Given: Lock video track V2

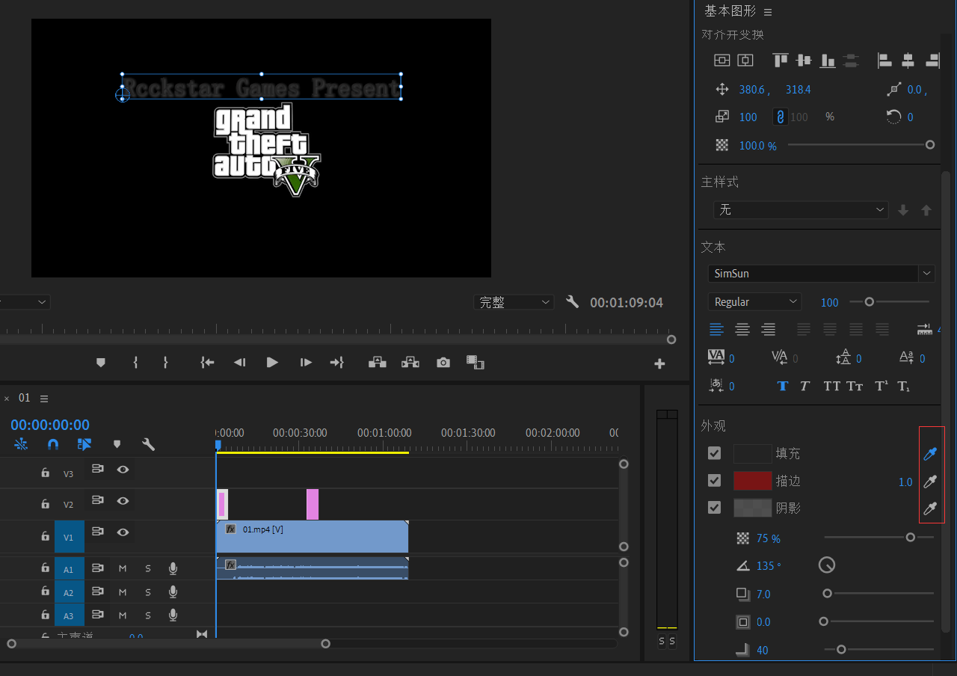Looking at the screenshot, I should tap(45, 503).
